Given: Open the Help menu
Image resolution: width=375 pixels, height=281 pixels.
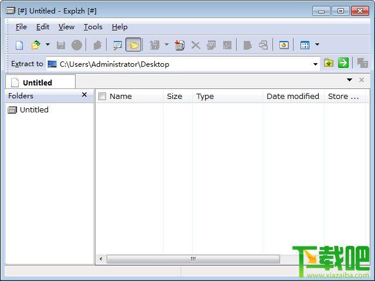Looking at the screenshot, I should point(120,27).
